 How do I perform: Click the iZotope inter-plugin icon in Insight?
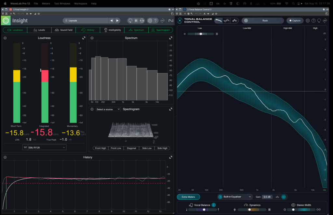click(x=163, y=20)
